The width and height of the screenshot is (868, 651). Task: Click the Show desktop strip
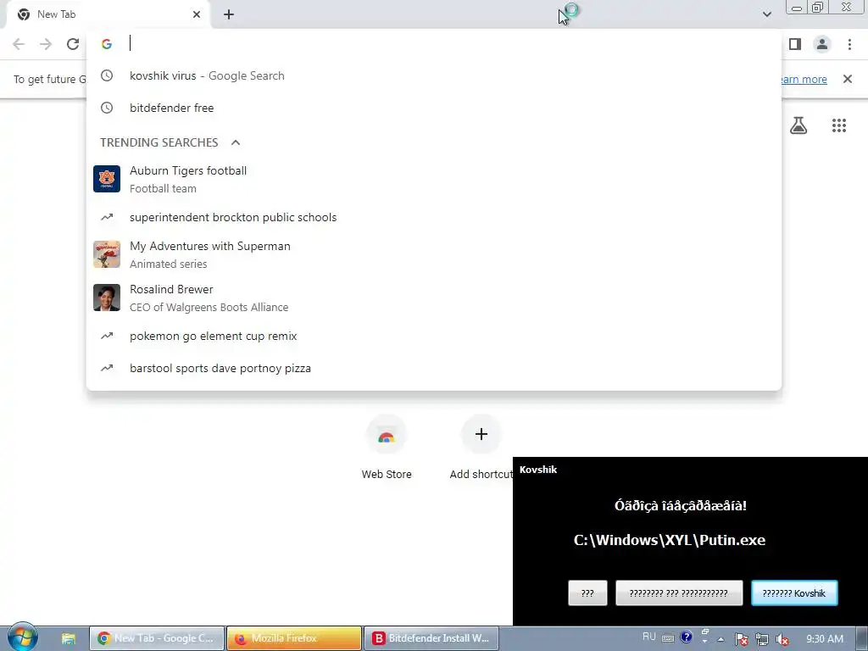pyautogui.click(x=862, y=639)
